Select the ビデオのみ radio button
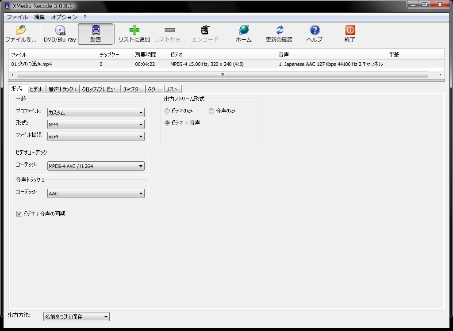This screenshot has width=453, height=331. [x=167, y=111]
